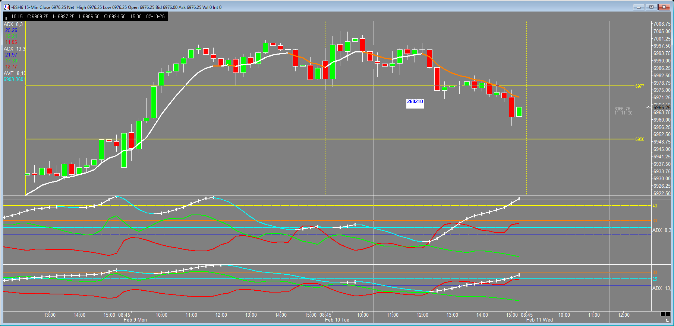This screenshot has height=326, width=674.
Task: Click the NJ label in bottom-right corner
Action: pos(668,321)
